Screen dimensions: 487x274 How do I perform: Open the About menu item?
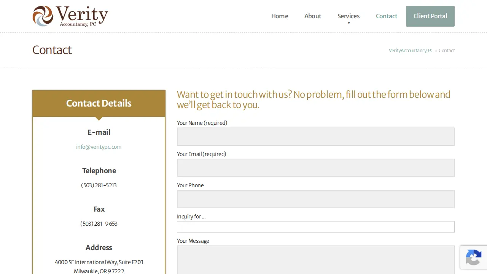313,16
